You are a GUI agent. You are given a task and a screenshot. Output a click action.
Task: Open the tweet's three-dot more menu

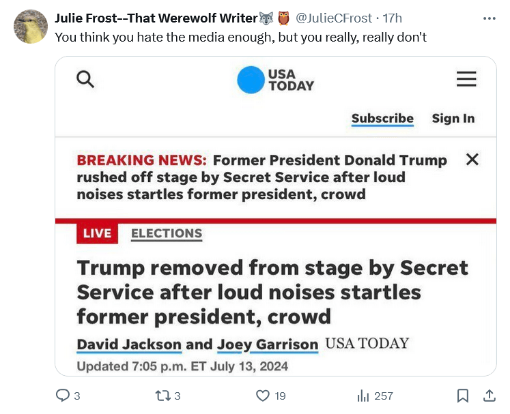(489, 18)
